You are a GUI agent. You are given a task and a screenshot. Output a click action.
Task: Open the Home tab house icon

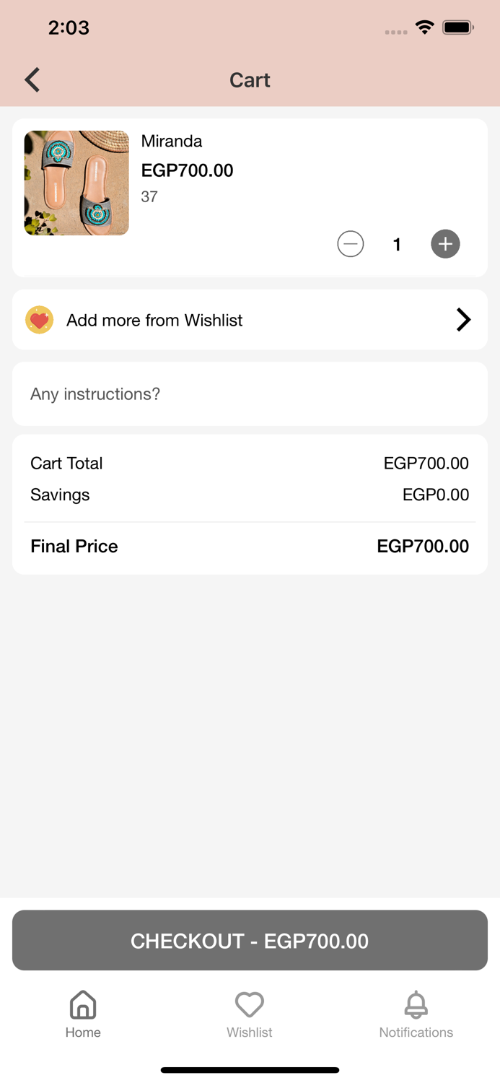83,1004
